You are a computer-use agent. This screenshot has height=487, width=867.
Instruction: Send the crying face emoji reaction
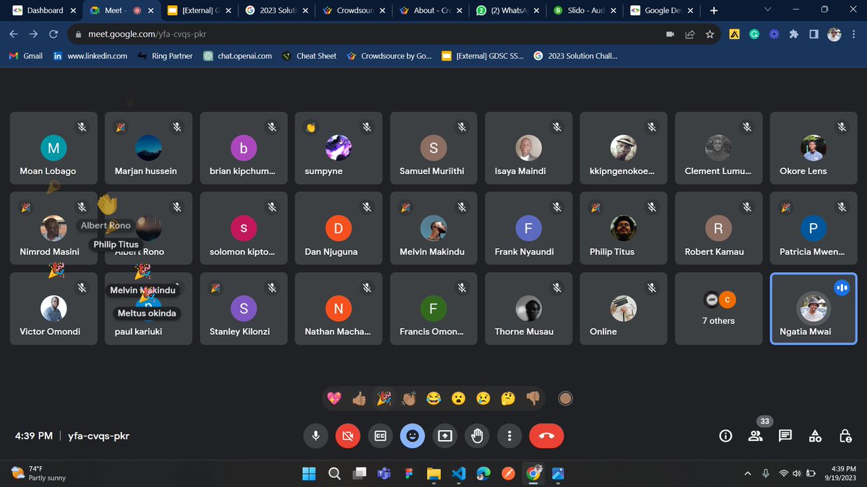click(x=483, y=398)
